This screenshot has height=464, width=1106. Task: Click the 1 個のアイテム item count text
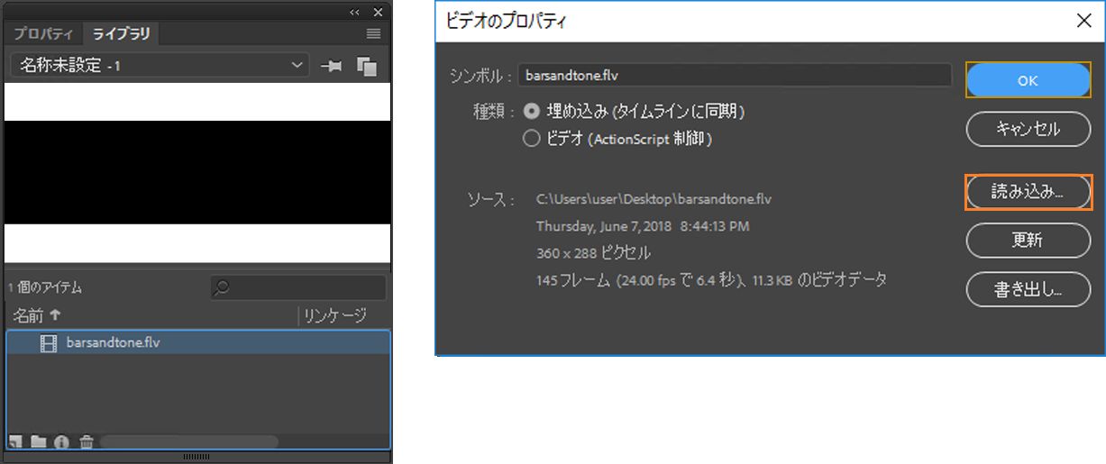tap(45, 288)
